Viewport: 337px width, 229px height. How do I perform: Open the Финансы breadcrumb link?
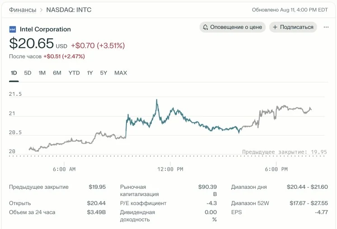23,10
